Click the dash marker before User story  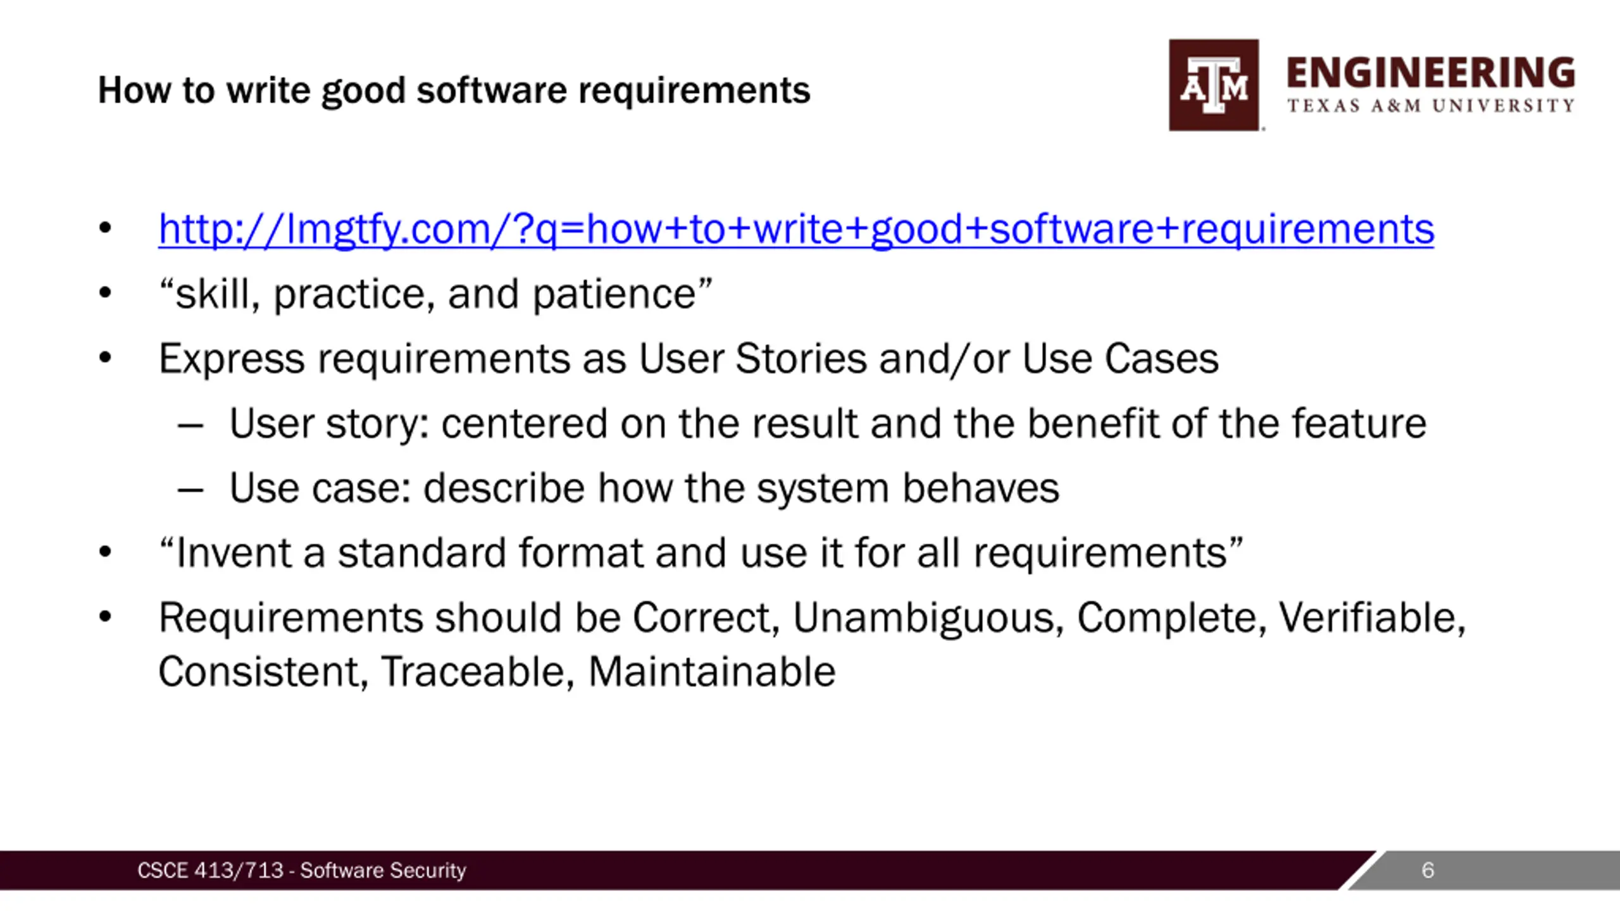pyautogui.click(x=190, y=426)
